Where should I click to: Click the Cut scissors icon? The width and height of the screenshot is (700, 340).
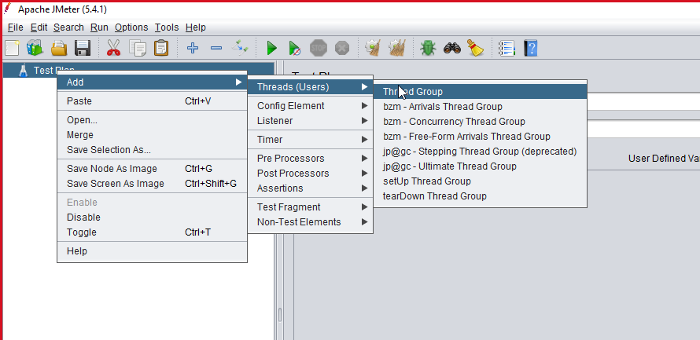113,48
